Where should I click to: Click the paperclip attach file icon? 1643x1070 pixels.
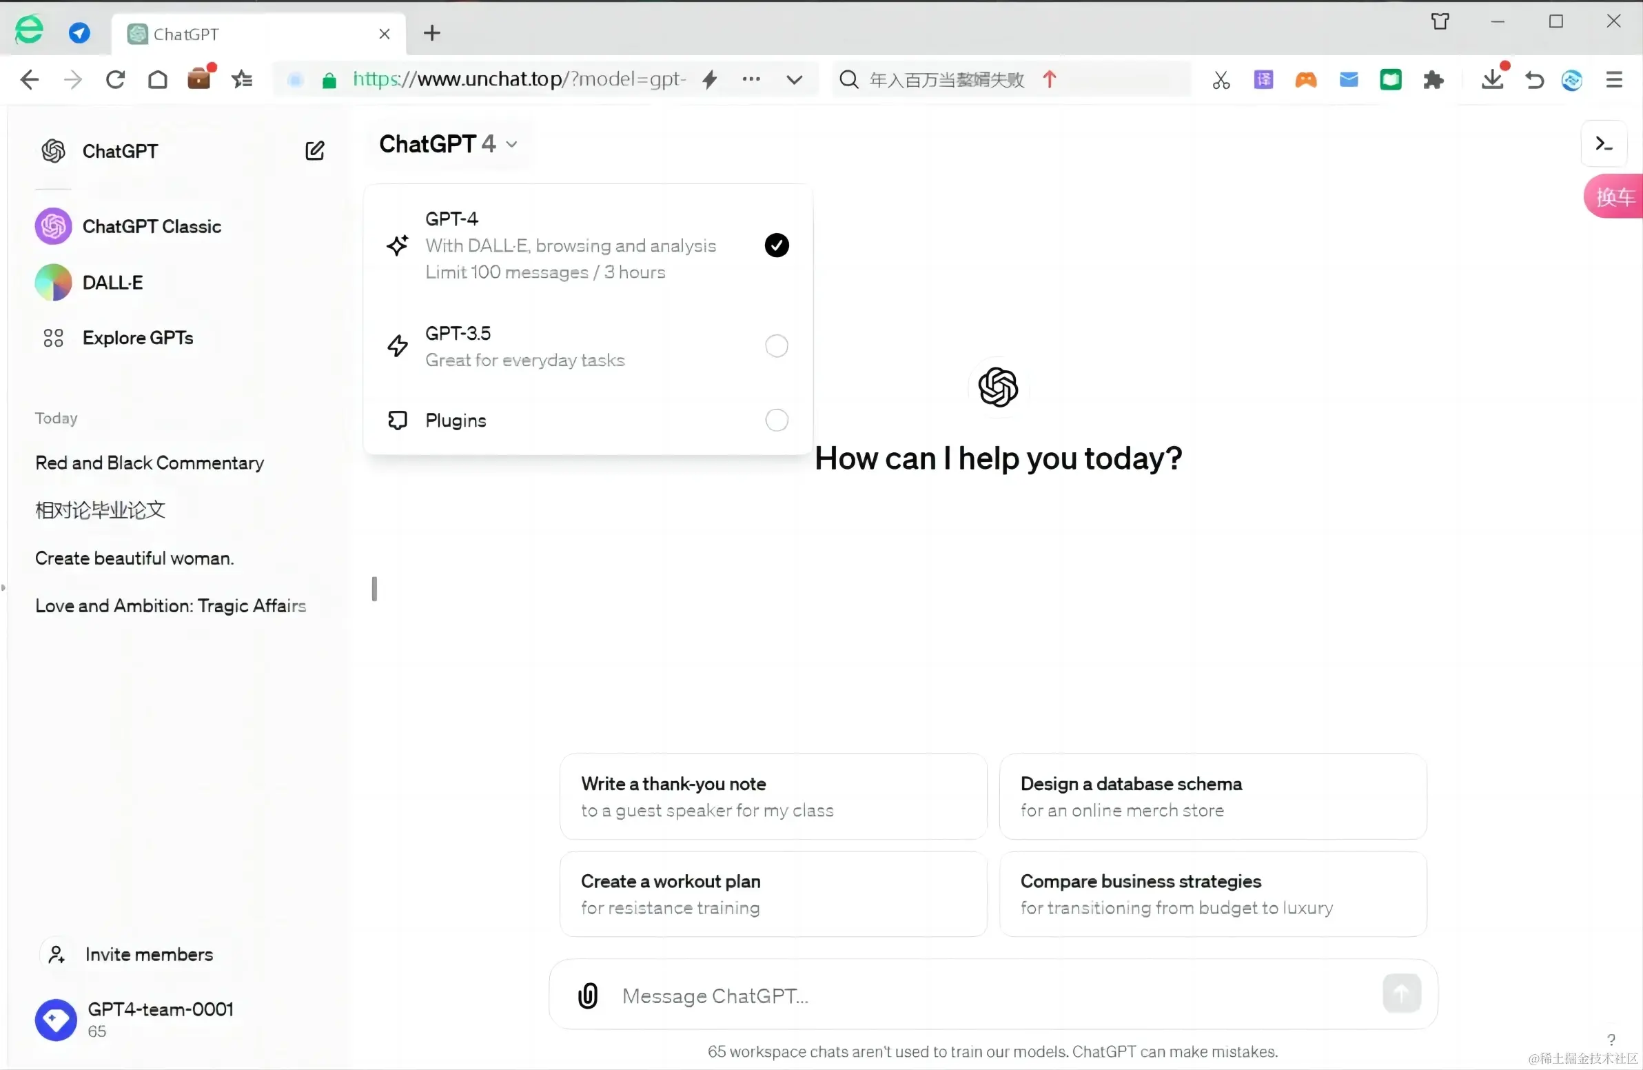(587, 996)
